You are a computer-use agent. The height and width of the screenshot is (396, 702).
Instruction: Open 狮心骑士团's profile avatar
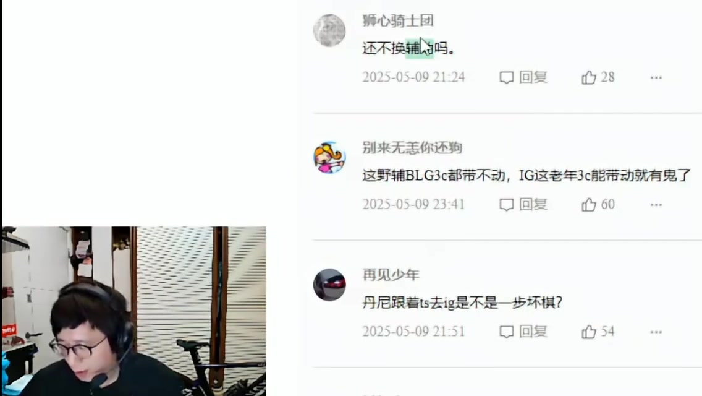pos(329,30)
